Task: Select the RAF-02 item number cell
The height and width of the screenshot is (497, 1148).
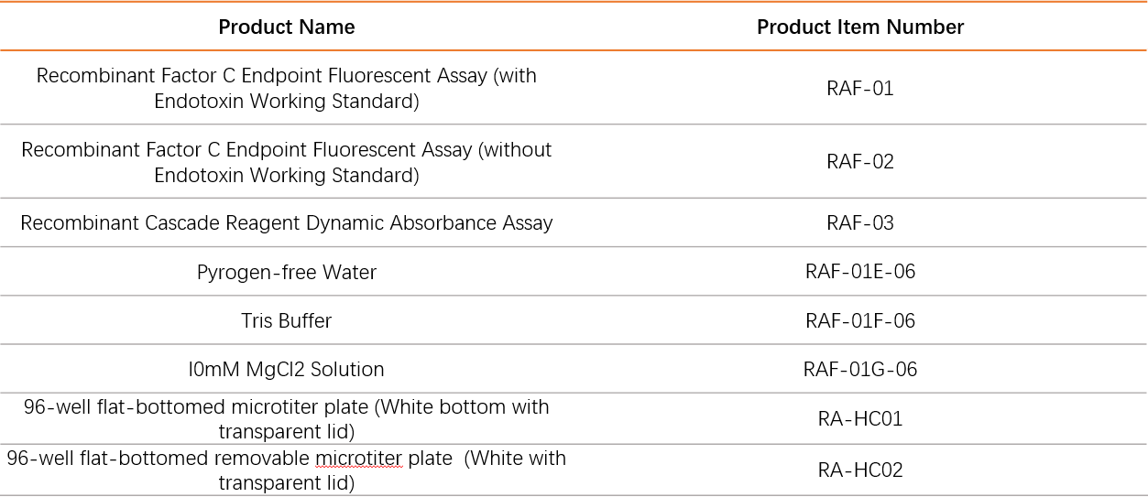Action: coord(860,162)
